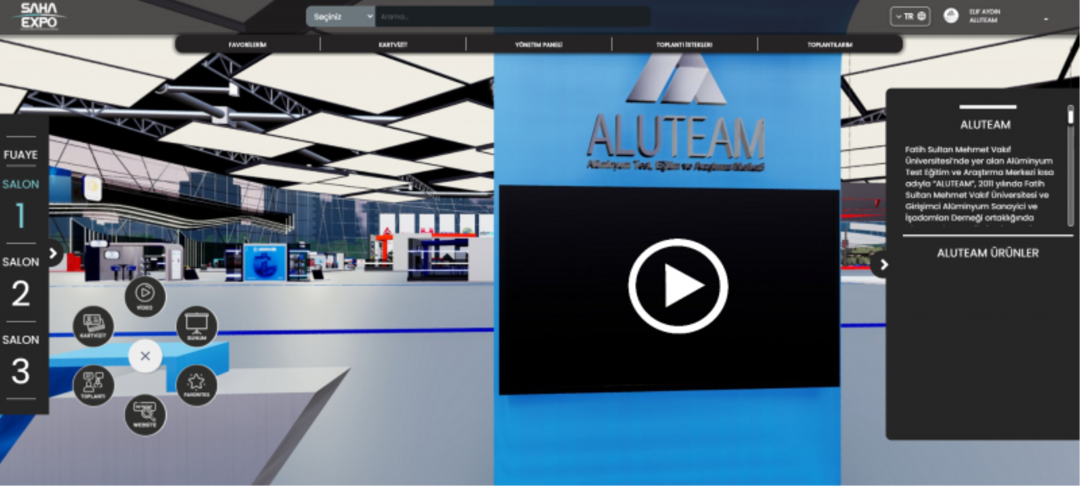The width and height of the screenshot is (1080, 486).
Task: Go to Salon 1
Action: [x=21, y=205]
